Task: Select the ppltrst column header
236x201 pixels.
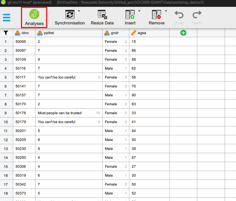Action: click(x=69, y=33)
